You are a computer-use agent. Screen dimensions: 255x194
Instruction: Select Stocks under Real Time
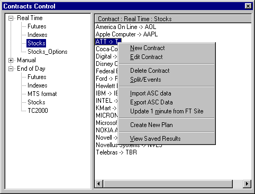[37, 43]
